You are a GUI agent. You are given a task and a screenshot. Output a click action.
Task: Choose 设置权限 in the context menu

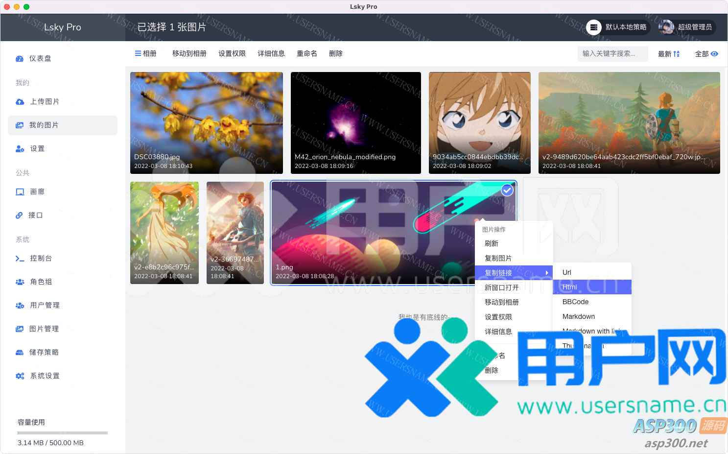point(514,317)
